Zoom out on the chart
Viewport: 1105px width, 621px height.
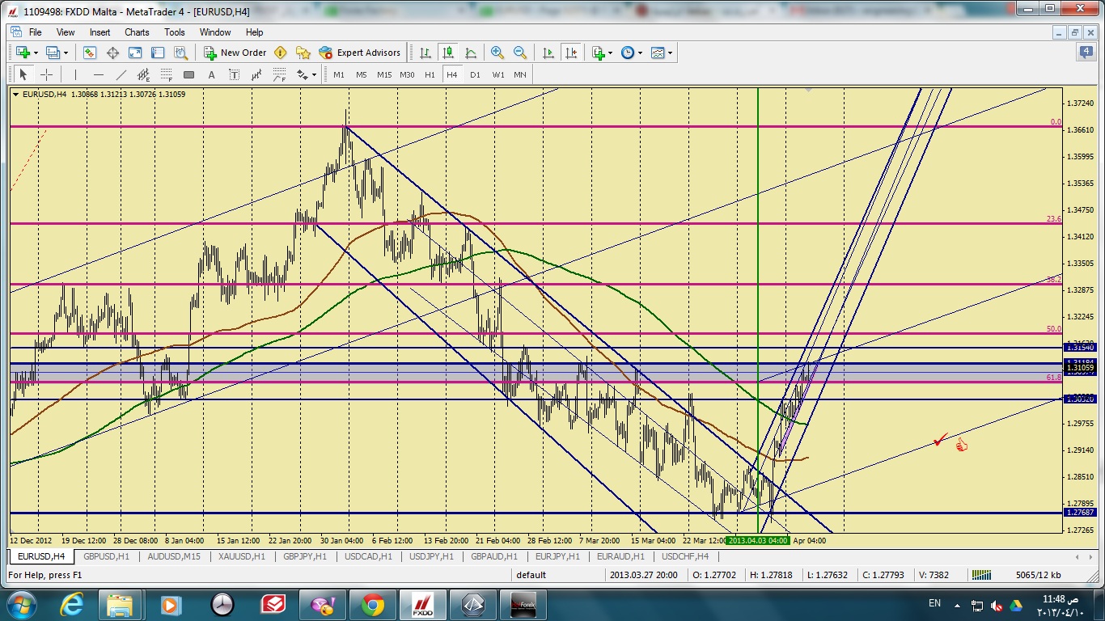point(520,53)
